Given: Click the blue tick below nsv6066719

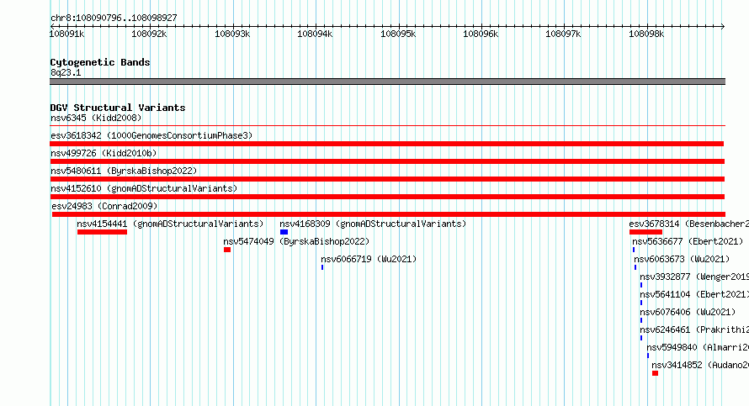Looking at the screenshot, I should click(322, 267).
